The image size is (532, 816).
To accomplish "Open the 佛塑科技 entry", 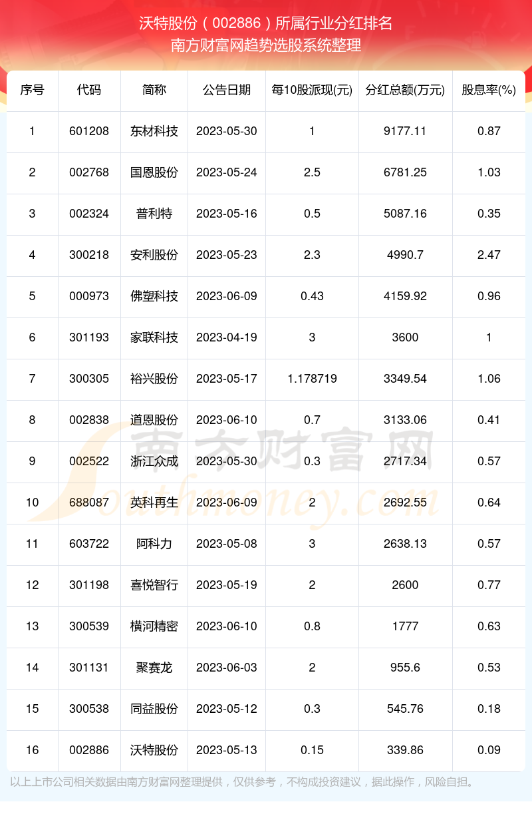I will 154,296.
